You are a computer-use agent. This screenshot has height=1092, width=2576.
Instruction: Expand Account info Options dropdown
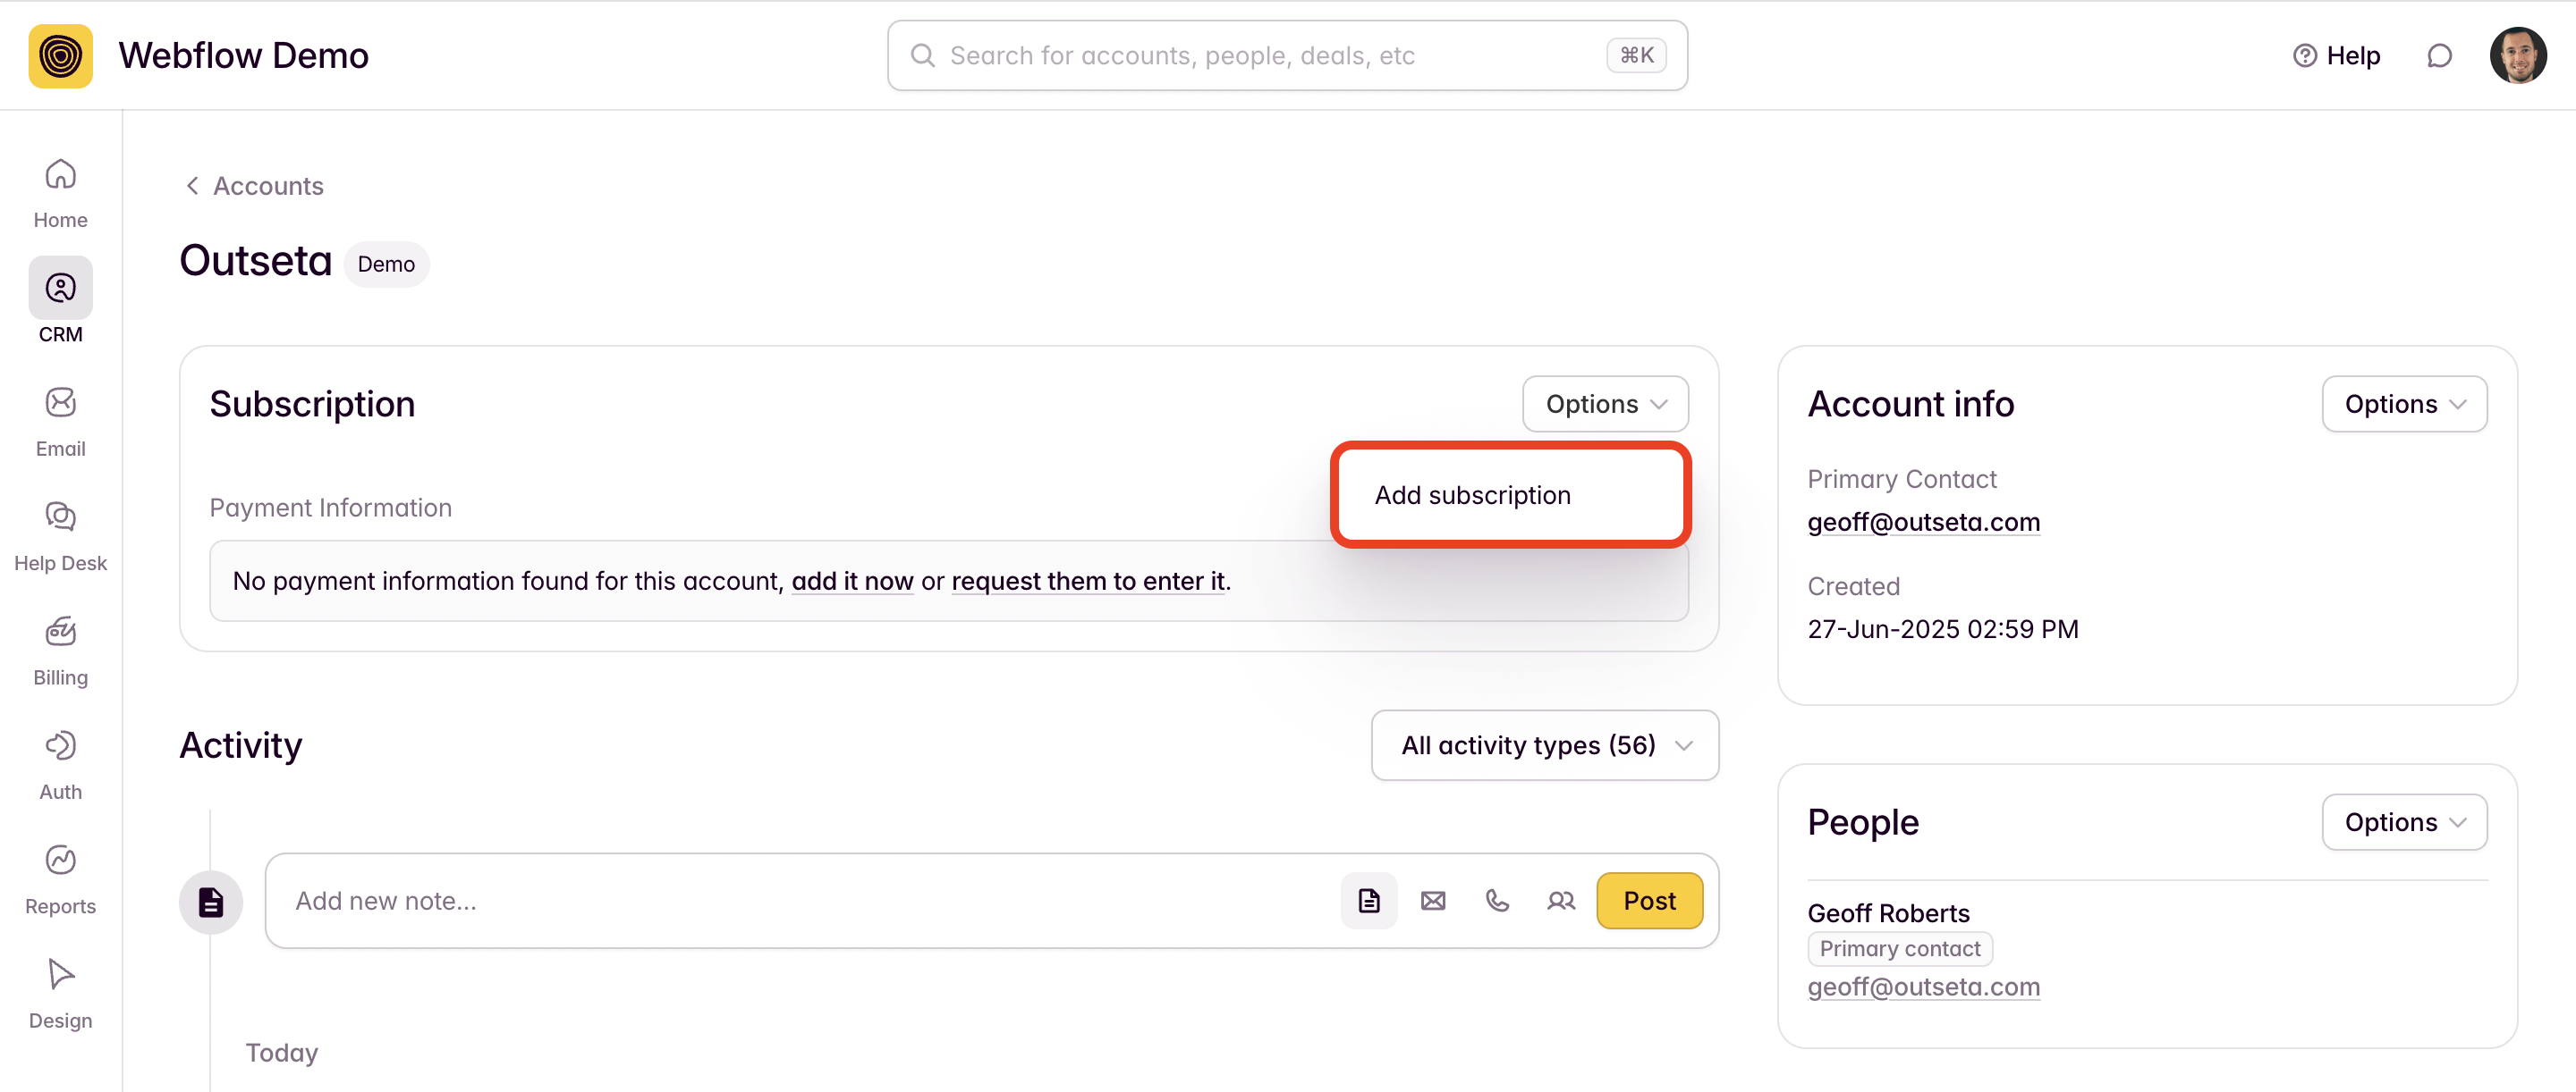2403,404
